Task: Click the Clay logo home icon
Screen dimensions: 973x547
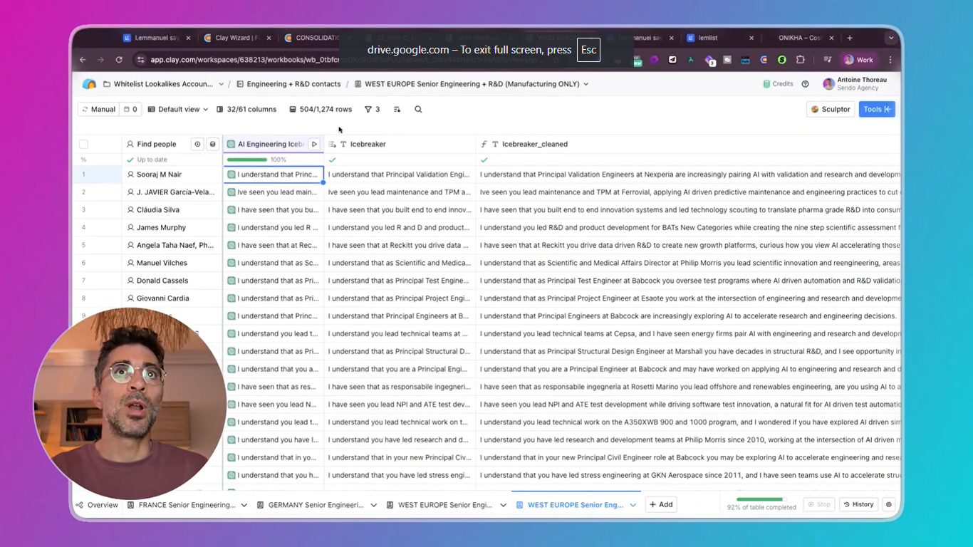Action: [x=89, y=84]
